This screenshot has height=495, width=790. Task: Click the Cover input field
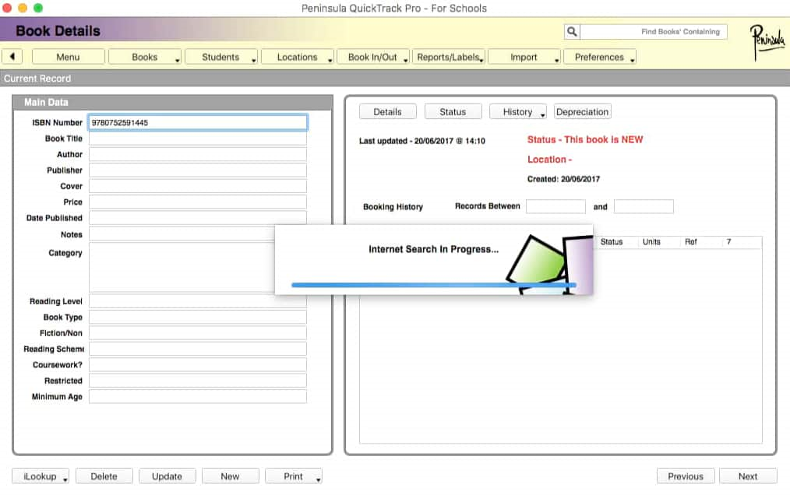coord(198,186)
